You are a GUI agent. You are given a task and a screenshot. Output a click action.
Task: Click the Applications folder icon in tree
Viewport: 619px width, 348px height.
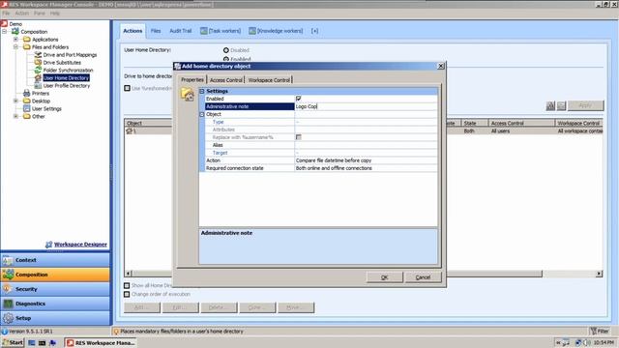tap(26, 40)
